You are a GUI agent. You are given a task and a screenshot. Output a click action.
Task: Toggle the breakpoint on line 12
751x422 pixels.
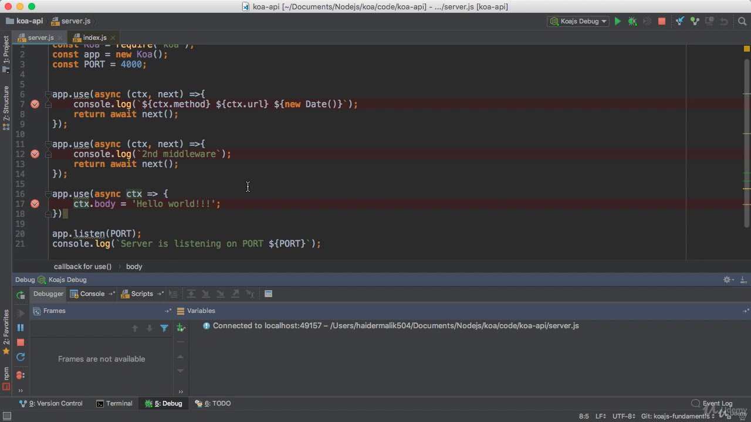point(35,154)
